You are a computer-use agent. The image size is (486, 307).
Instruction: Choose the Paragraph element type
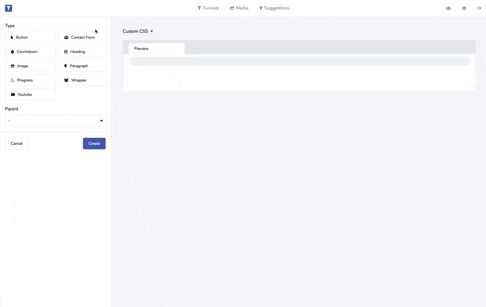tap(82, 66)
